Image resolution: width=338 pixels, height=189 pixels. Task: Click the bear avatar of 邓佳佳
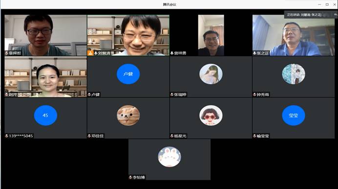pyautogui.click(x=128, y=115)
